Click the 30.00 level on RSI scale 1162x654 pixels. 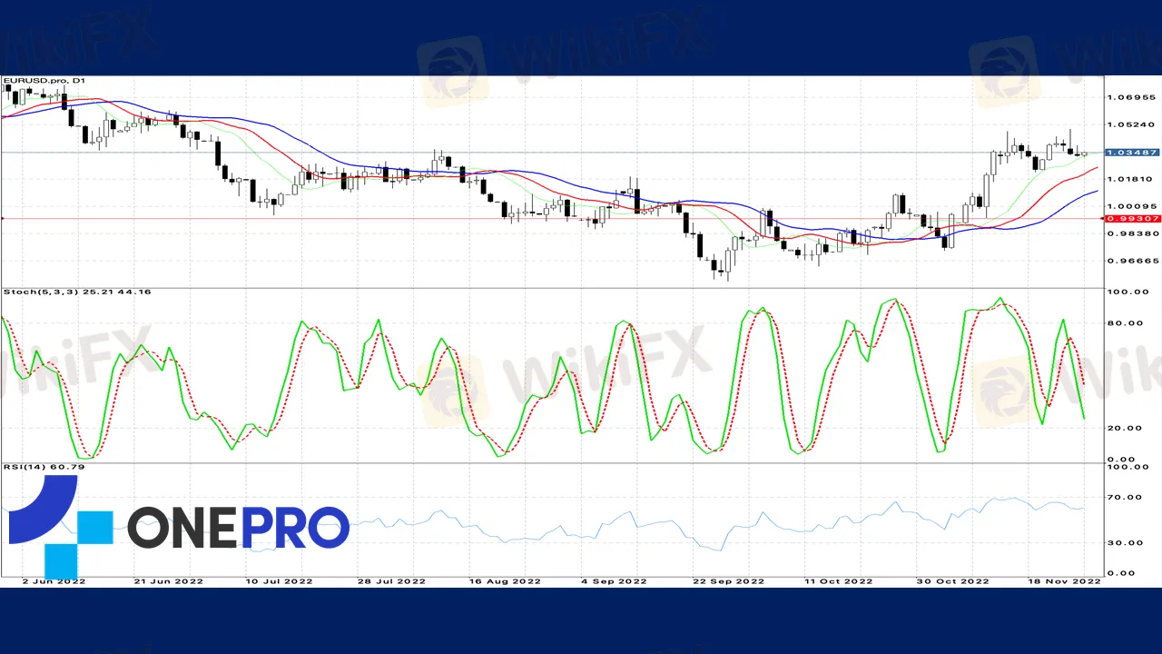point(1124,543)
